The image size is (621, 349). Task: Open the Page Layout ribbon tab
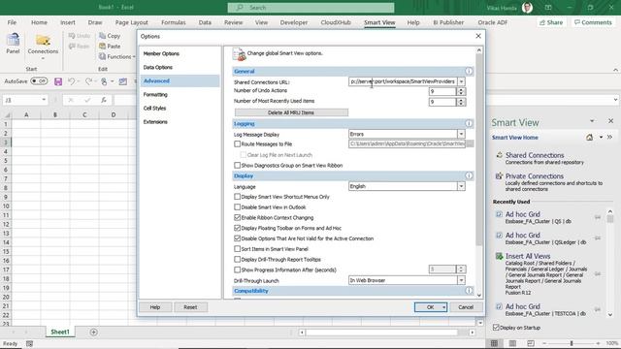click(132, 22)
